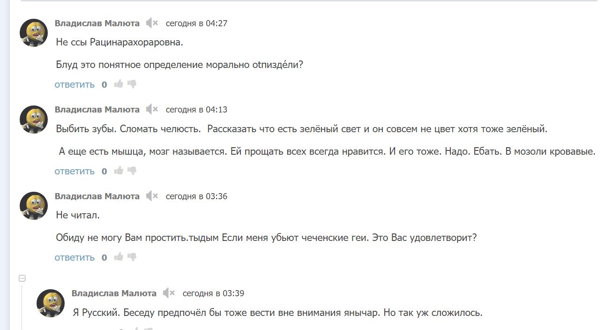The image size is (605, 330).
Task: Click the muted speaker icon beside the 03:39 reply
Action: pos(169,293)
